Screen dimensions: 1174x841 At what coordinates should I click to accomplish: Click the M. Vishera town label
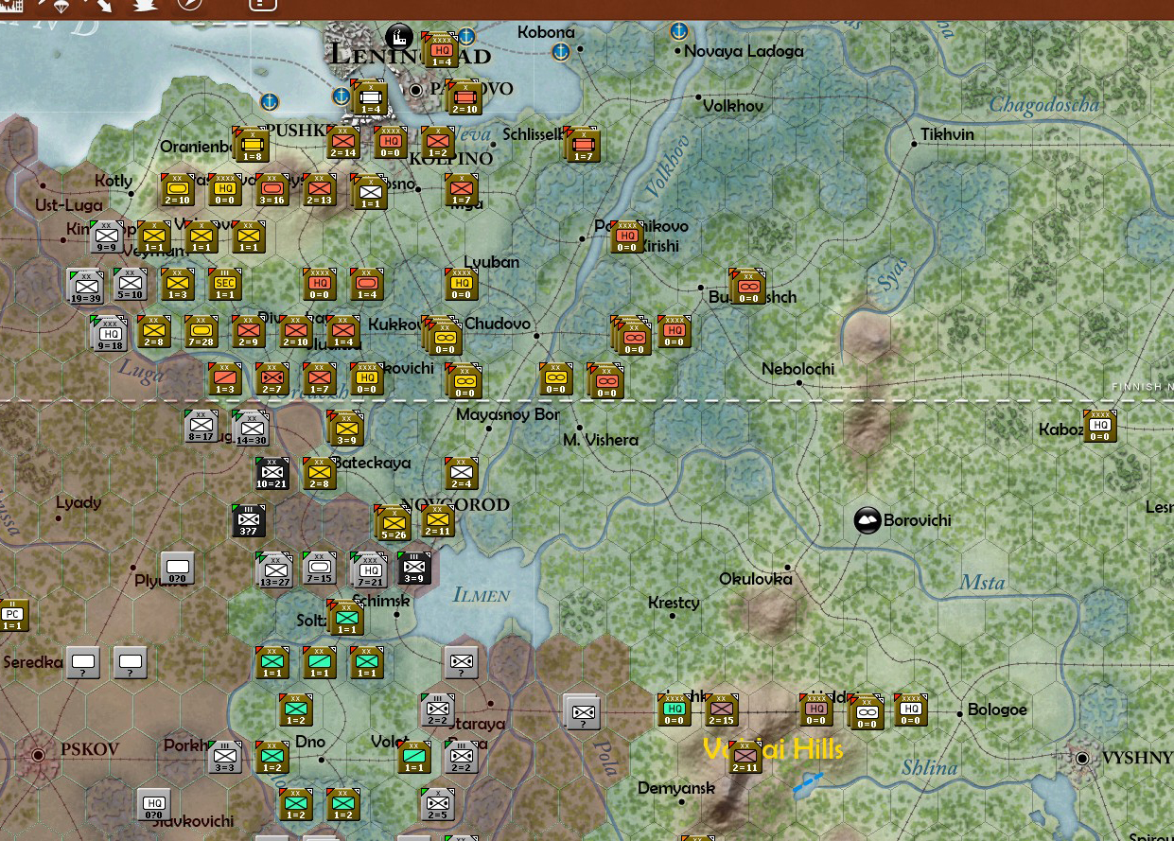point(600,441)
